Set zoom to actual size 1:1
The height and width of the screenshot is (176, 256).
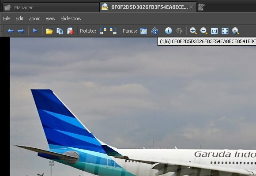[215, 31]
